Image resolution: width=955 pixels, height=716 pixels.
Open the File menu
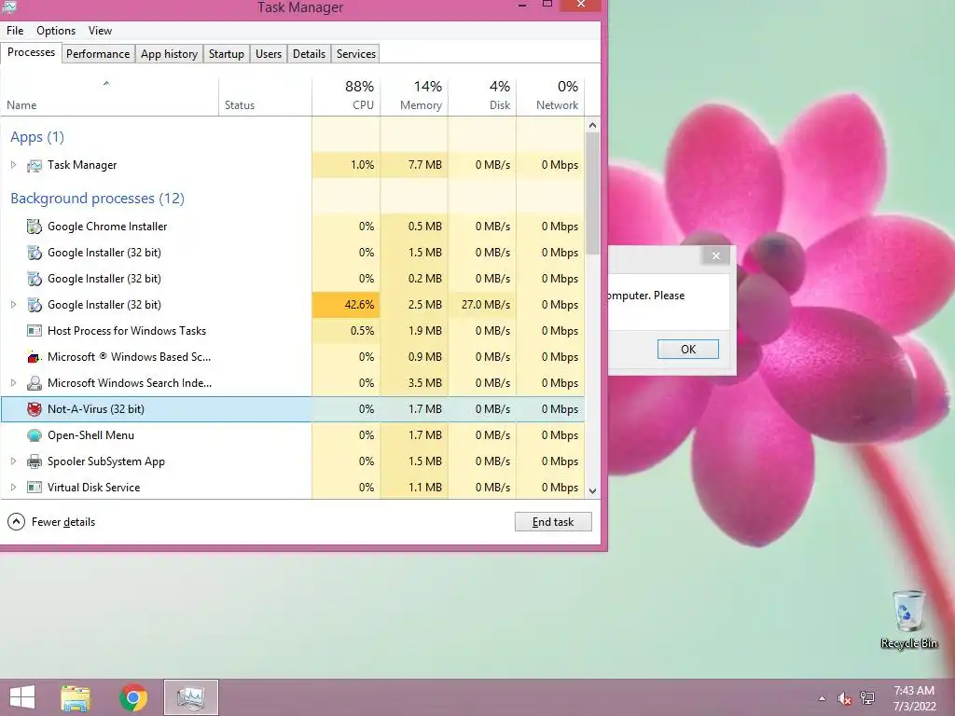[15, 31]
